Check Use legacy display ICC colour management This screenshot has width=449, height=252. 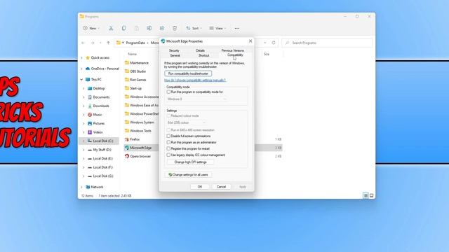[x=168, y=155]
